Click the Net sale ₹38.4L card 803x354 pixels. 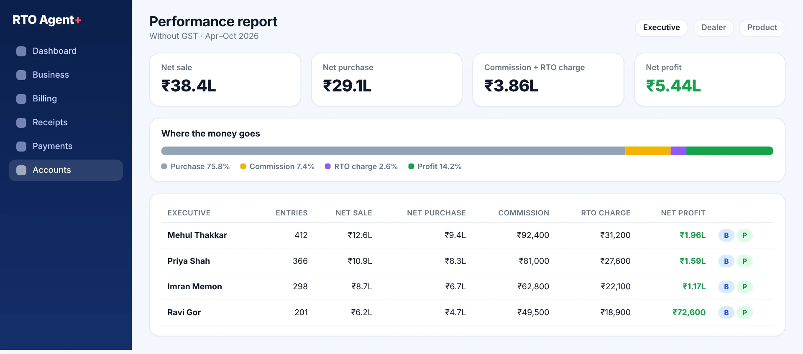225,79
